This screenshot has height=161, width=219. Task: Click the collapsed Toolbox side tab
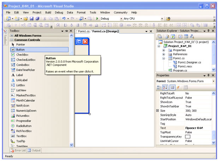coord(5,37)
